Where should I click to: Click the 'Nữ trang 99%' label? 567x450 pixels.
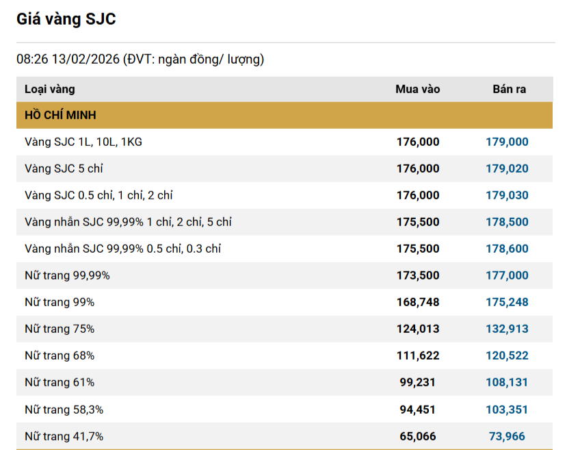60,302
